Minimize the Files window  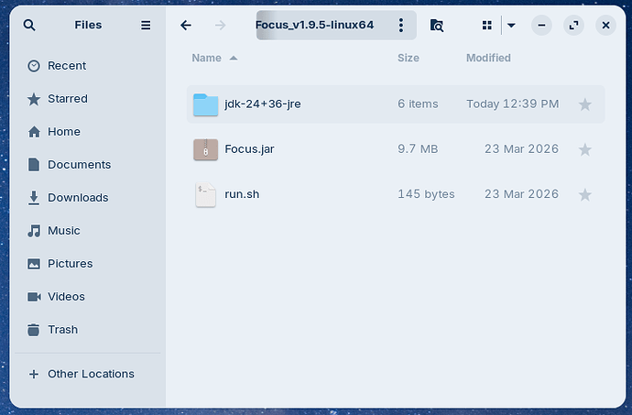pos(541,25)
